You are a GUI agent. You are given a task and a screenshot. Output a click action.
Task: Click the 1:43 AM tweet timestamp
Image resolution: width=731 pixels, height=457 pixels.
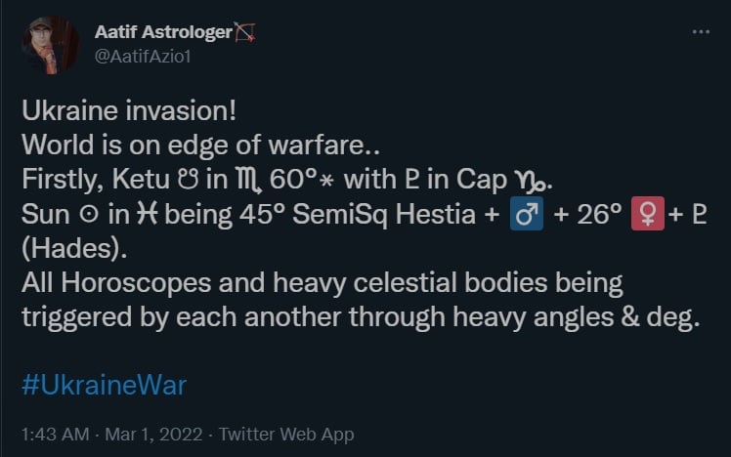point(55,434)
